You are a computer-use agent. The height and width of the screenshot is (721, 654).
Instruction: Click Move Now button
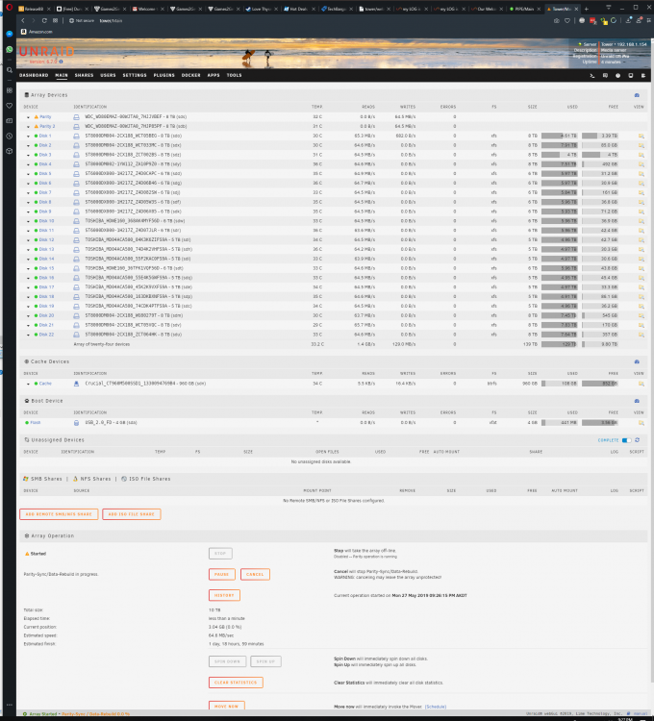226,706
